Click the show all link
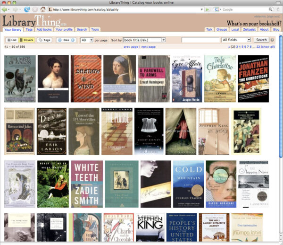 pos(268,47)
